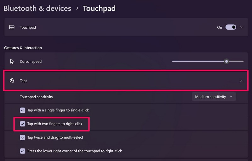Disable Tap twice and drag to multi-select

point(23,137)
